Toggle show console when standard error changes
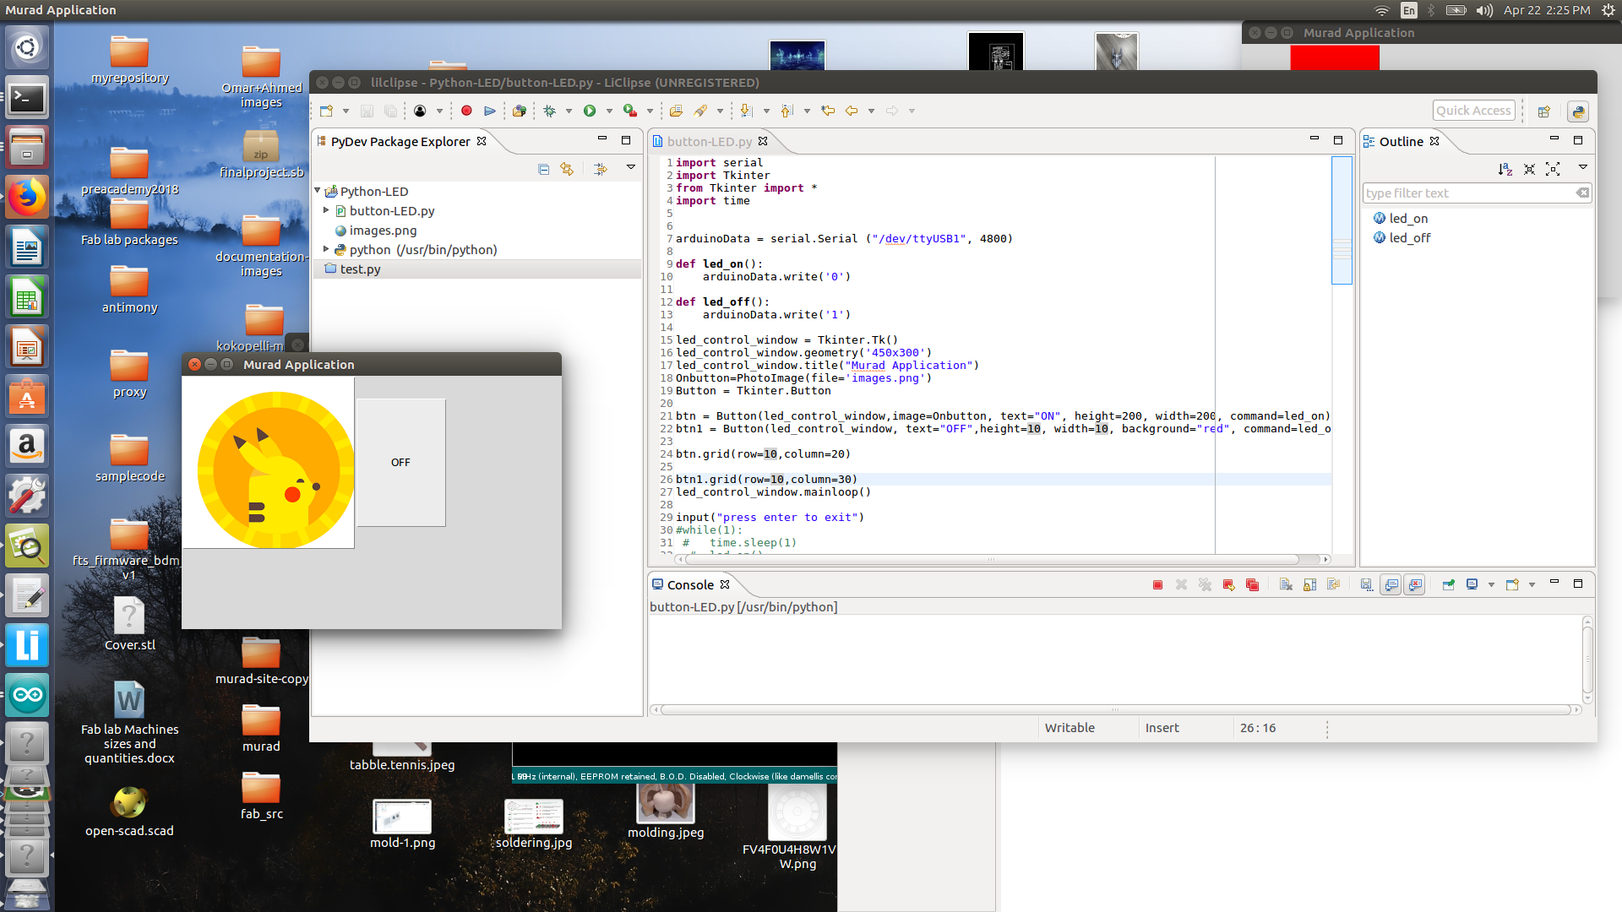This screenshot has width=1622, height=912. 1415,584
